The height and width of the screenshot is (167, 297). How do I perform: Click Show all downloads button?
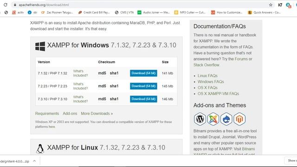pyautogui.click(x=291, y=161)
